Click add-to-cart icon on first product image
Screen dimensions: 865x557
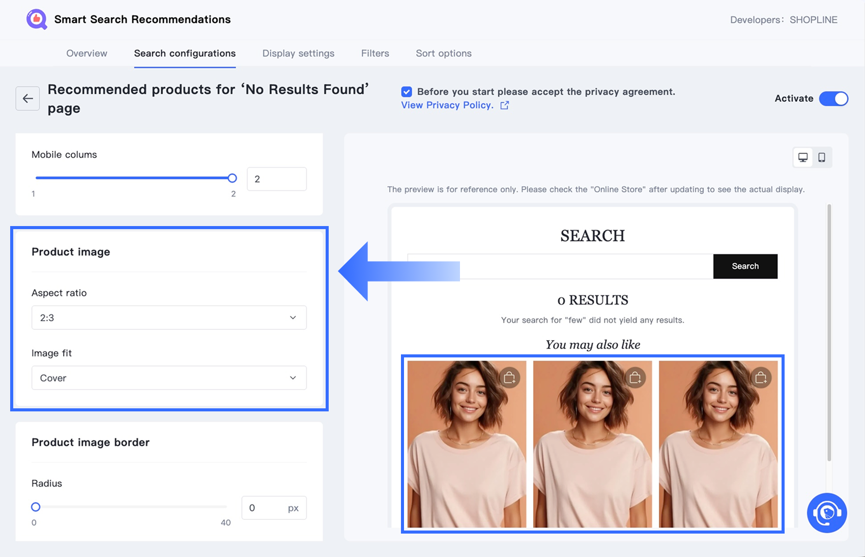pyautogui.click(x=509, y=378)
